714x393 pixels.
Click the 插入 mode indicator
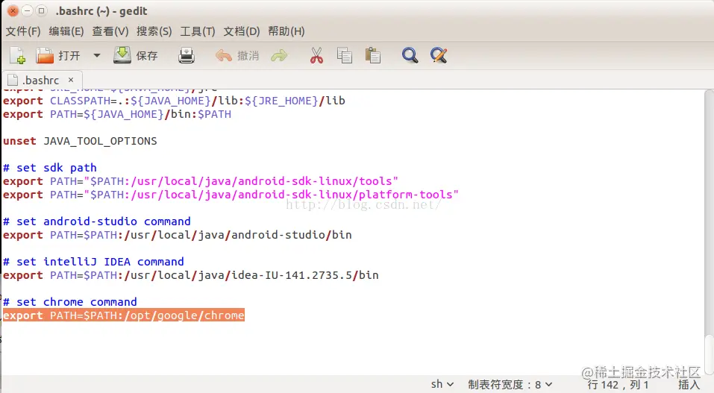click(x=689, y=385)
